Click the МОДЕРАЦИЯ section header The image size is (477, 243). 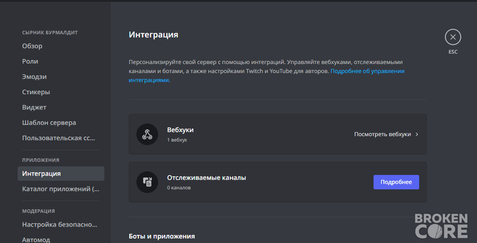pyautogui.click(x=39, y=211)
